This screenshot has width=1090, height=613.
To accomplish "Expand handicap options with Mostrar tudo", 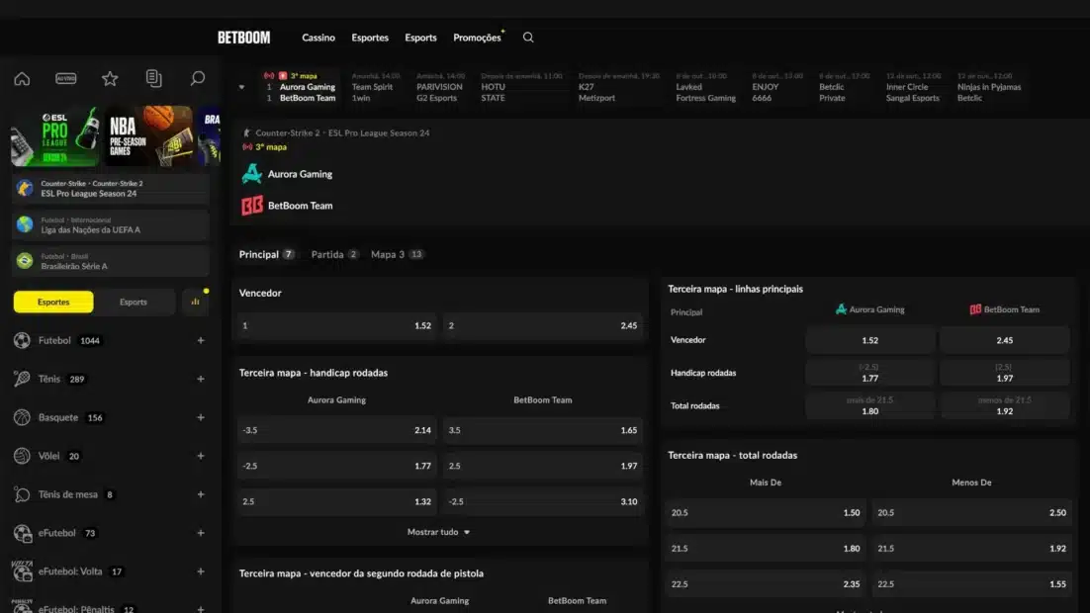I will pos(438,532).
